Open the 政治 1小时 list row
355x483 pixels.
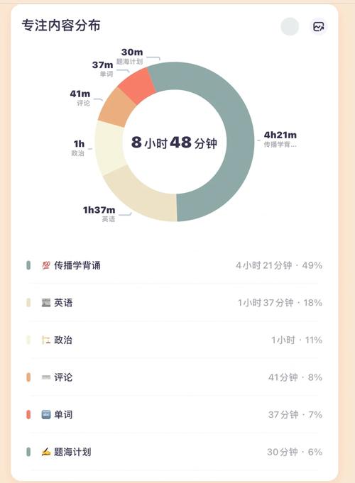174,340
